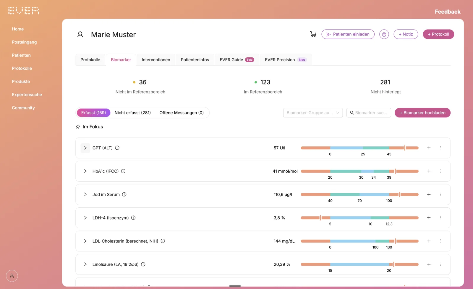Click the Jod im Serum range bar
The image size is (473, 289).
359,194
